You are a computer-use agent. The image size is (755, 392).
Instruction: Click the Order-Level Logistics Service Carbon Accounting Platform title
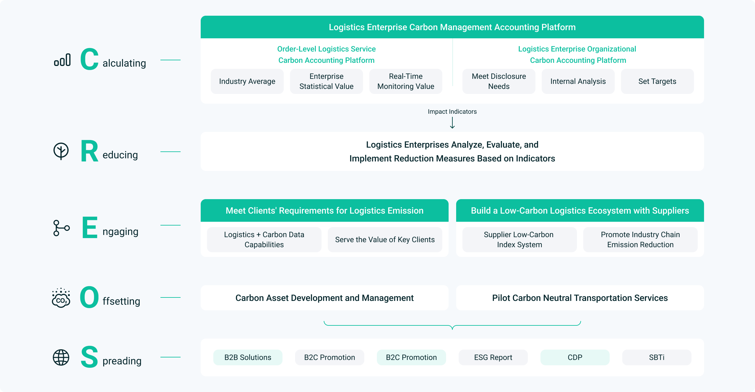[x=327, y=55]
